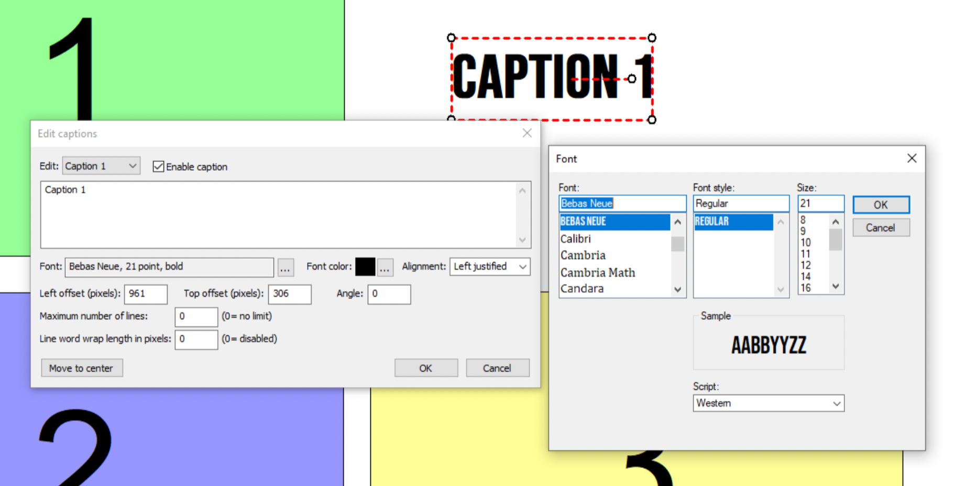Select size 16 in the size list

[806, 288]
